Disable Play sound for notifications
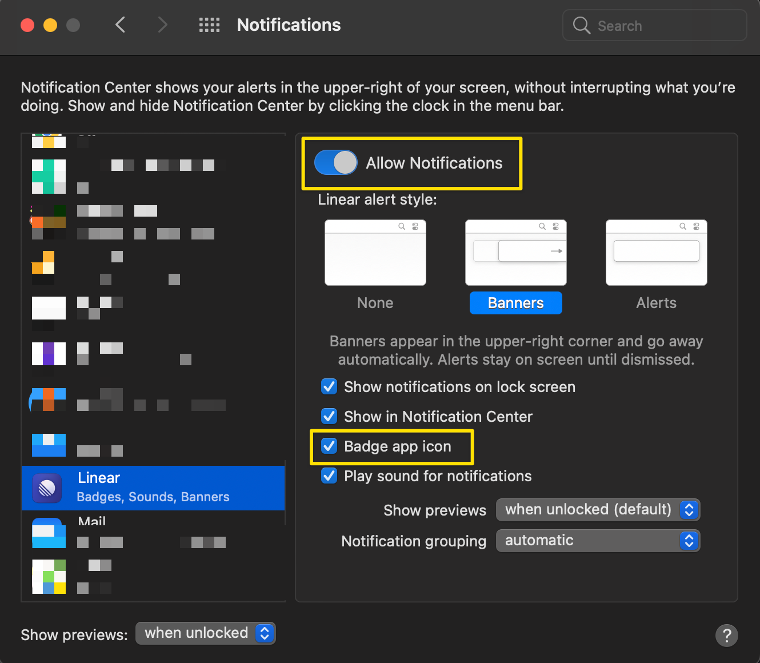Image resolution: width=760 pixels, height=663 pixels. coord(329,476)
